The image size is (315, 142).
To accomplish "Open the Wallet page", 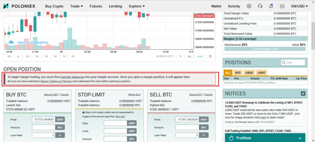I will [x=216, y=6].
